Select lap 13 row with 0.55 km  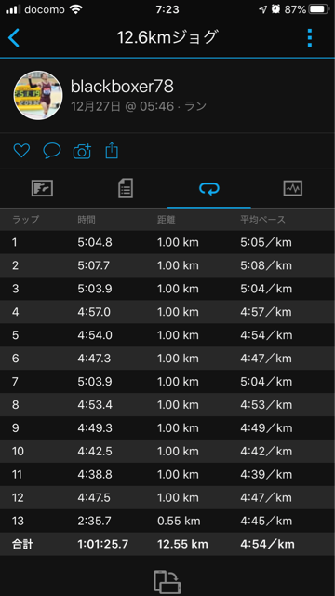click(167, 521)
